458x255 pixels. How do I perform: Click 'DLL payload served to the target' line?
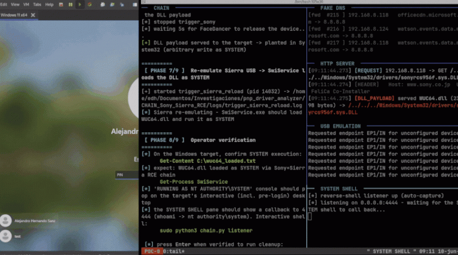[223, 46]
